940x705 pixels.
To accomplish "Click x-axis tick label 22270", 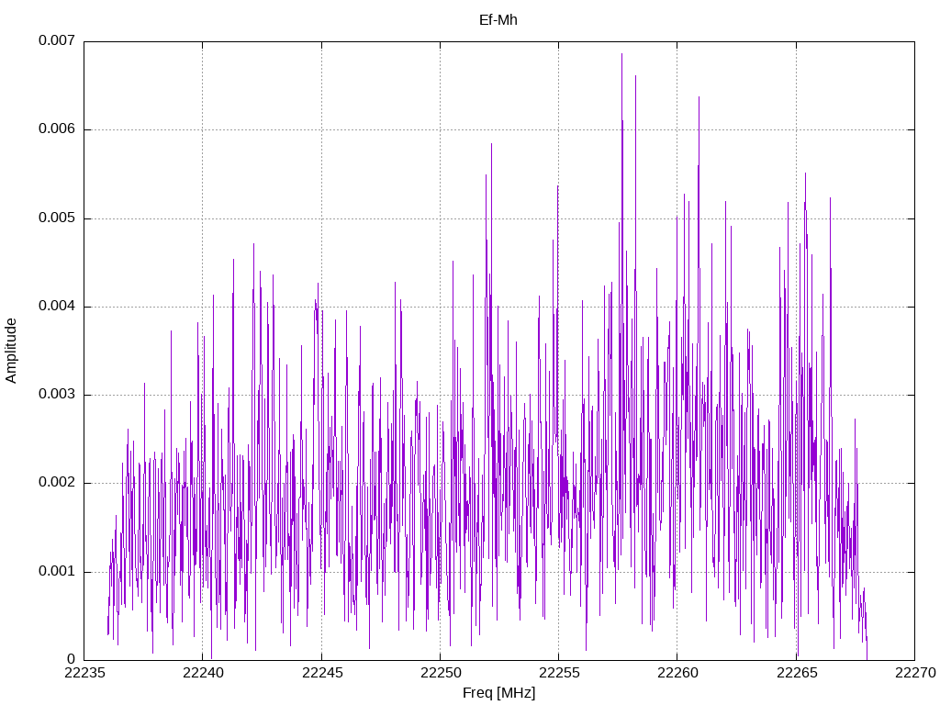I will (x=915, y=673).
